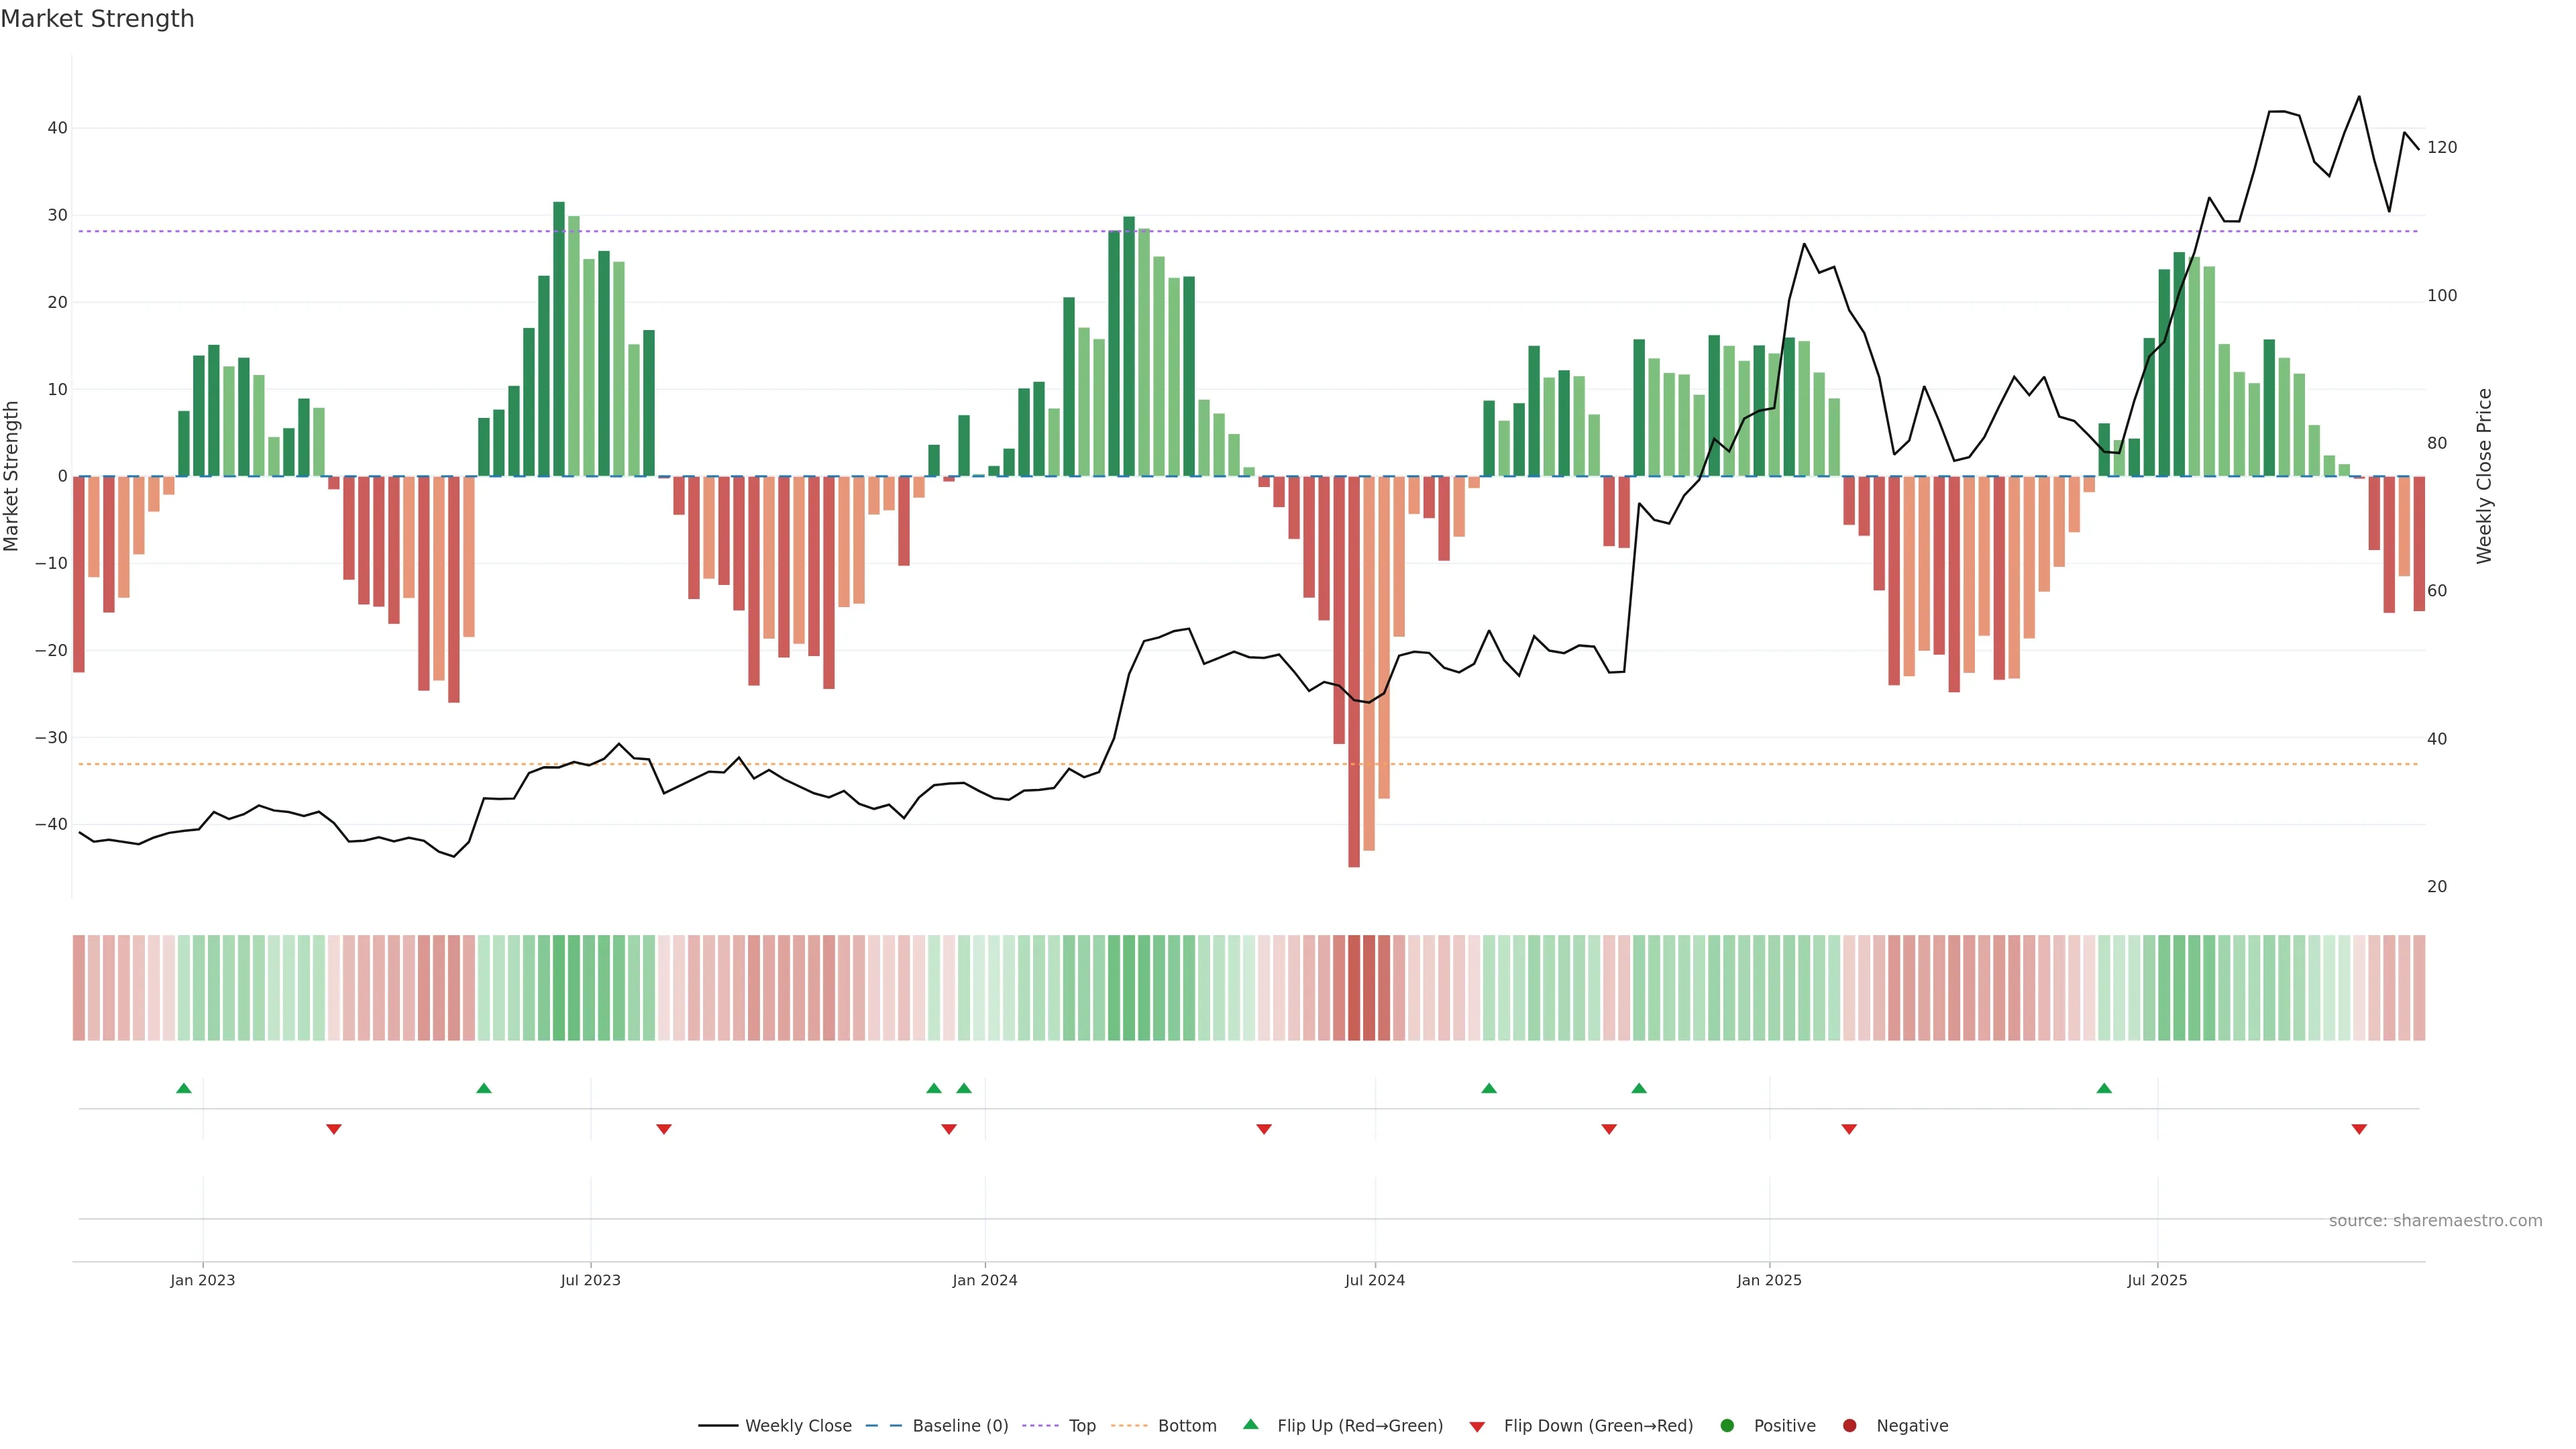This screenshot has height=1449, width=2576.
Task: Click the first green flip-up marker before Jan 2023
Action: (x=184, y=1088)
